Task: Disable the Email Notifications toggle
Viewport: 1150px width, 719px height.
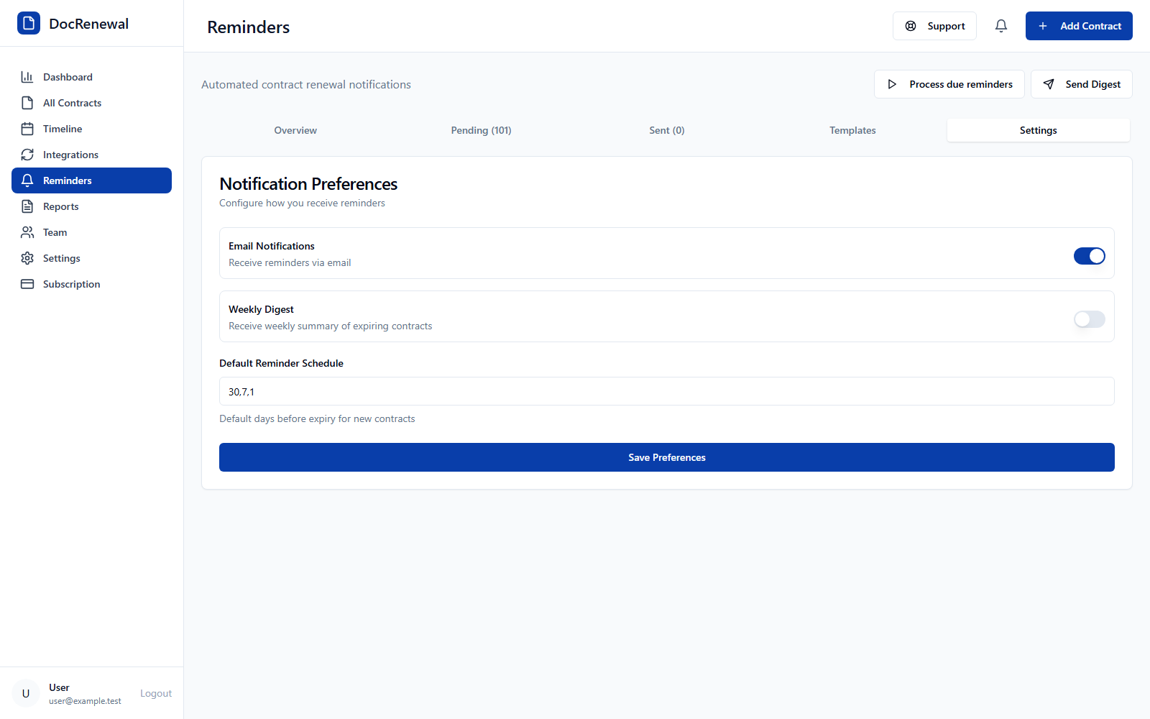Action: click(x=1090, y=256)
